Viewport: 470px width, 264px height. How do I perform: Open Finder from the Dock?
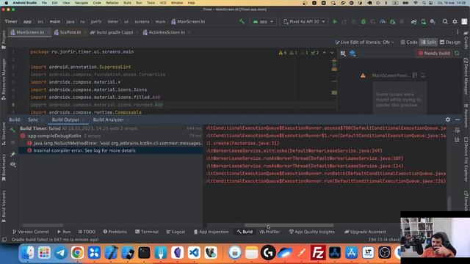click(x=28, y=252)
